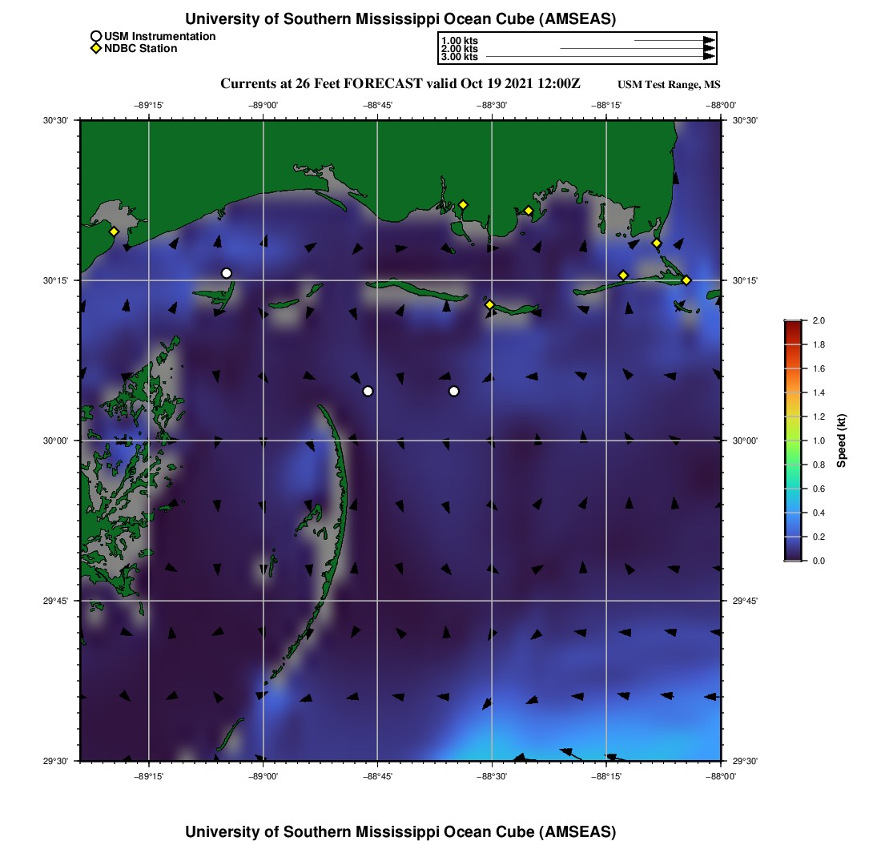
Task: Click the vertical Speed (kt) colorbar label
Action: (x=842, y=441)
